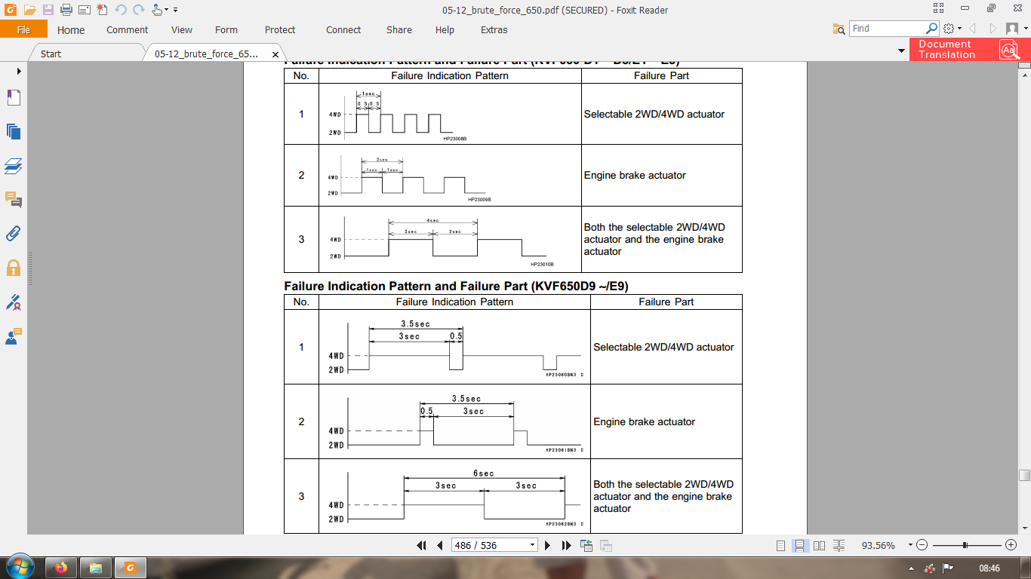Click the Open folder icon in quick access toolbar
The width and height of the screenshot is (1031, 579).
(x=29, y=10)
